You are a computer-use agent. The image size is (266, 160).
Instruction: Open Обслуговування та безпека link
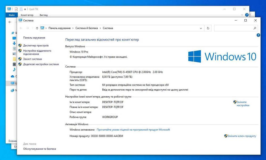point(40,149)
